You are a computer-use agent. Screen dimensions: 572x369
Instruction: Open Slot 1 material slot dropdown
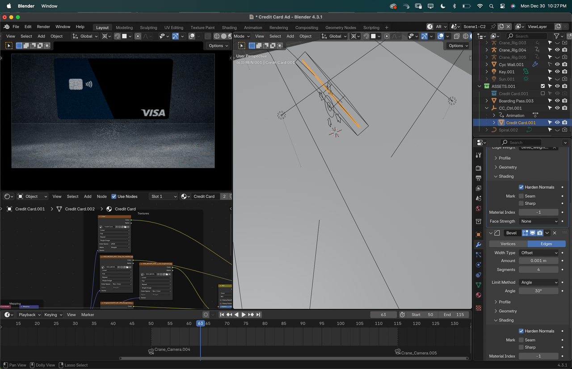click(x=163, y=196)
